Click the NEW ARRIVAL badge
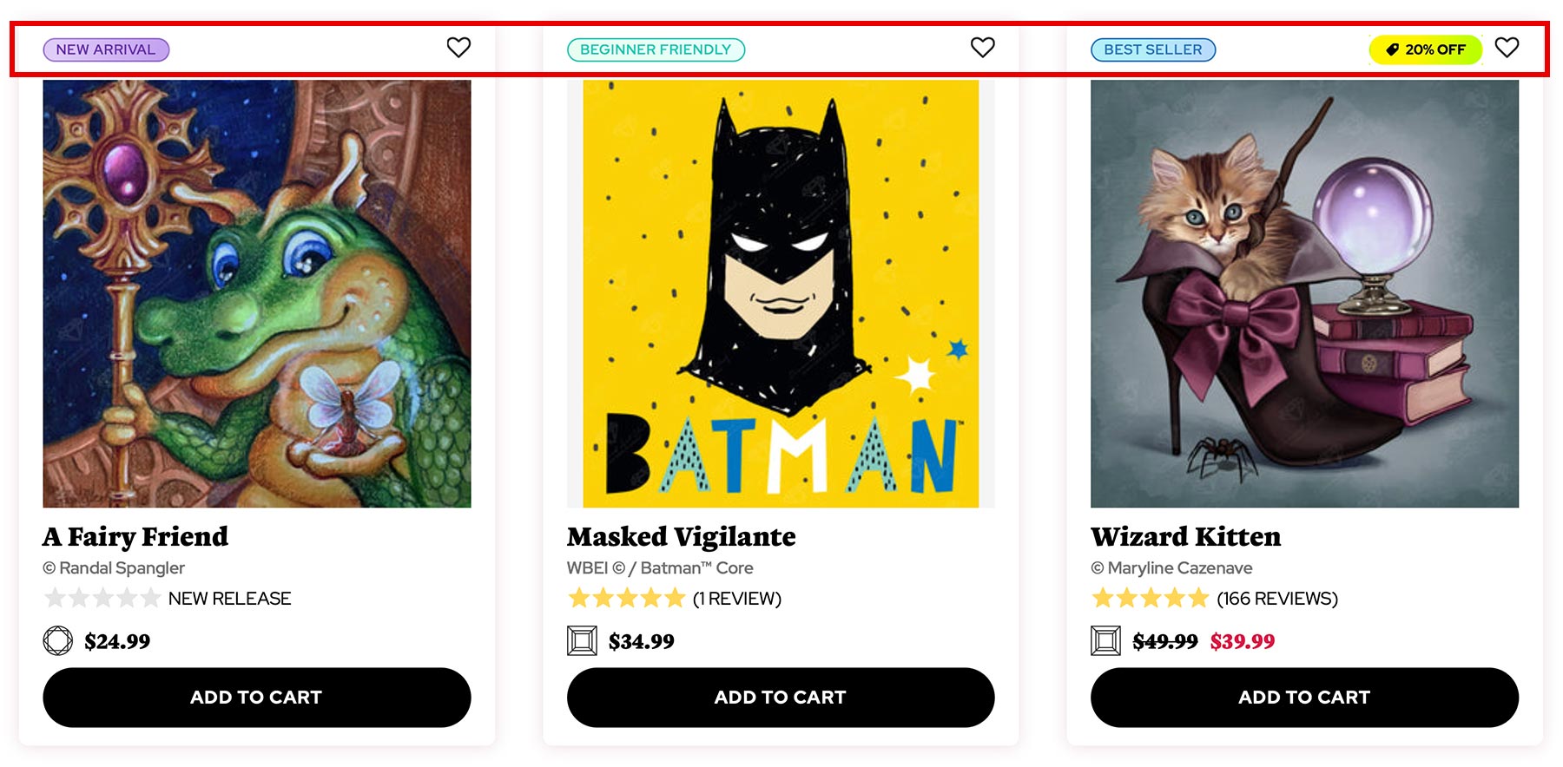The image size is (1563, 767). [106, 49]
